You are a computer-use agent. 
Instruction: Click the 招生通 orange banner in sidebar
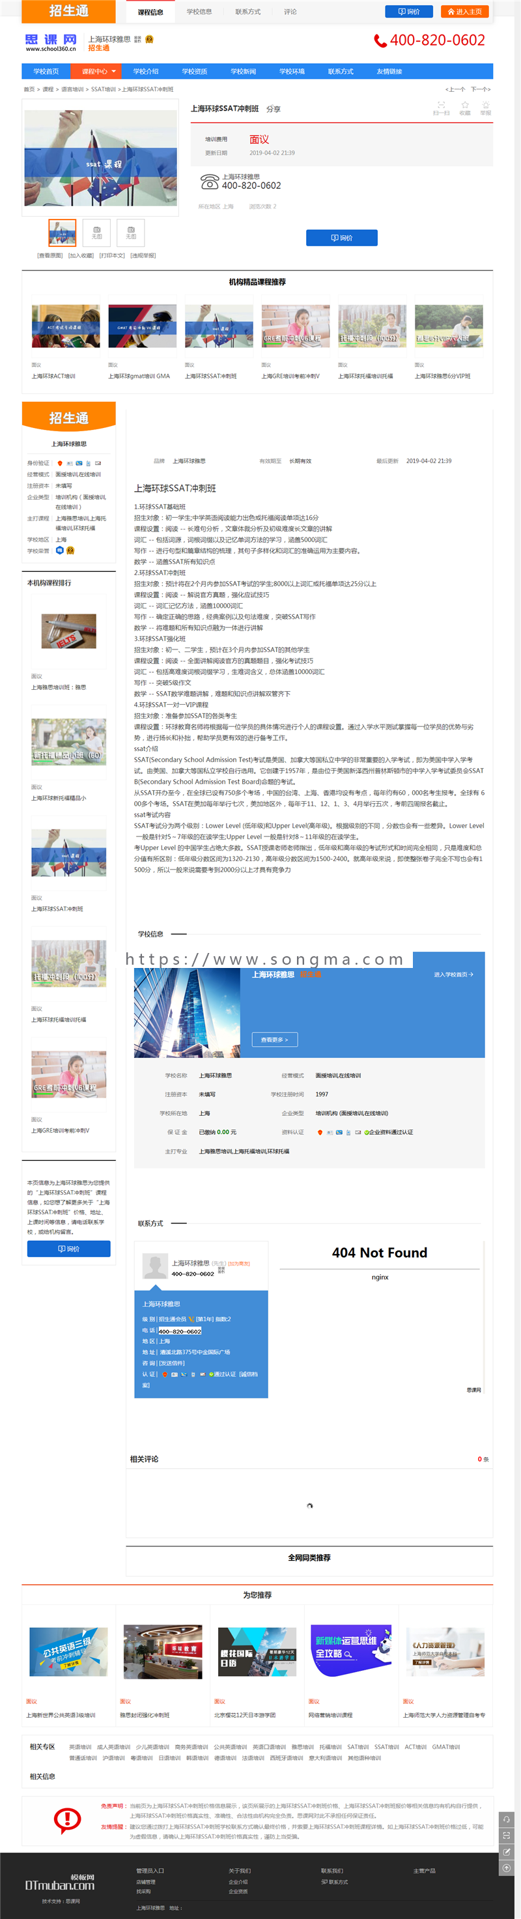coord(68,416)
